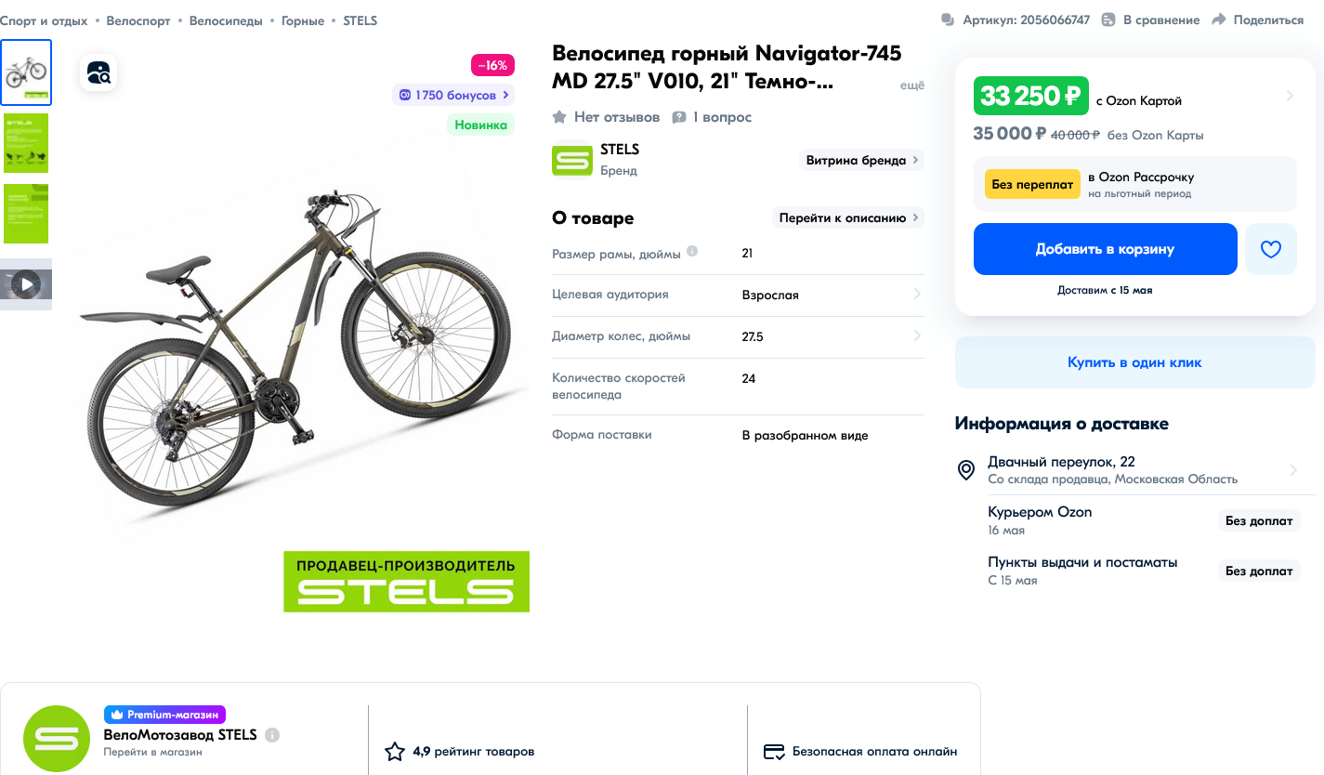
Task: Expand the Диаметр колес row chevron
Action: tap(917, 336)
